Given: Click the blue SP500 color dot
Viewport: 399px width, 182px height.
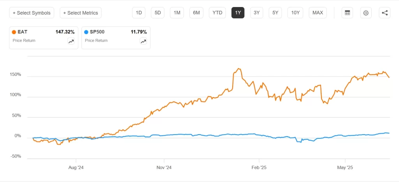Looking at the screenshot, I should [87, 32].
